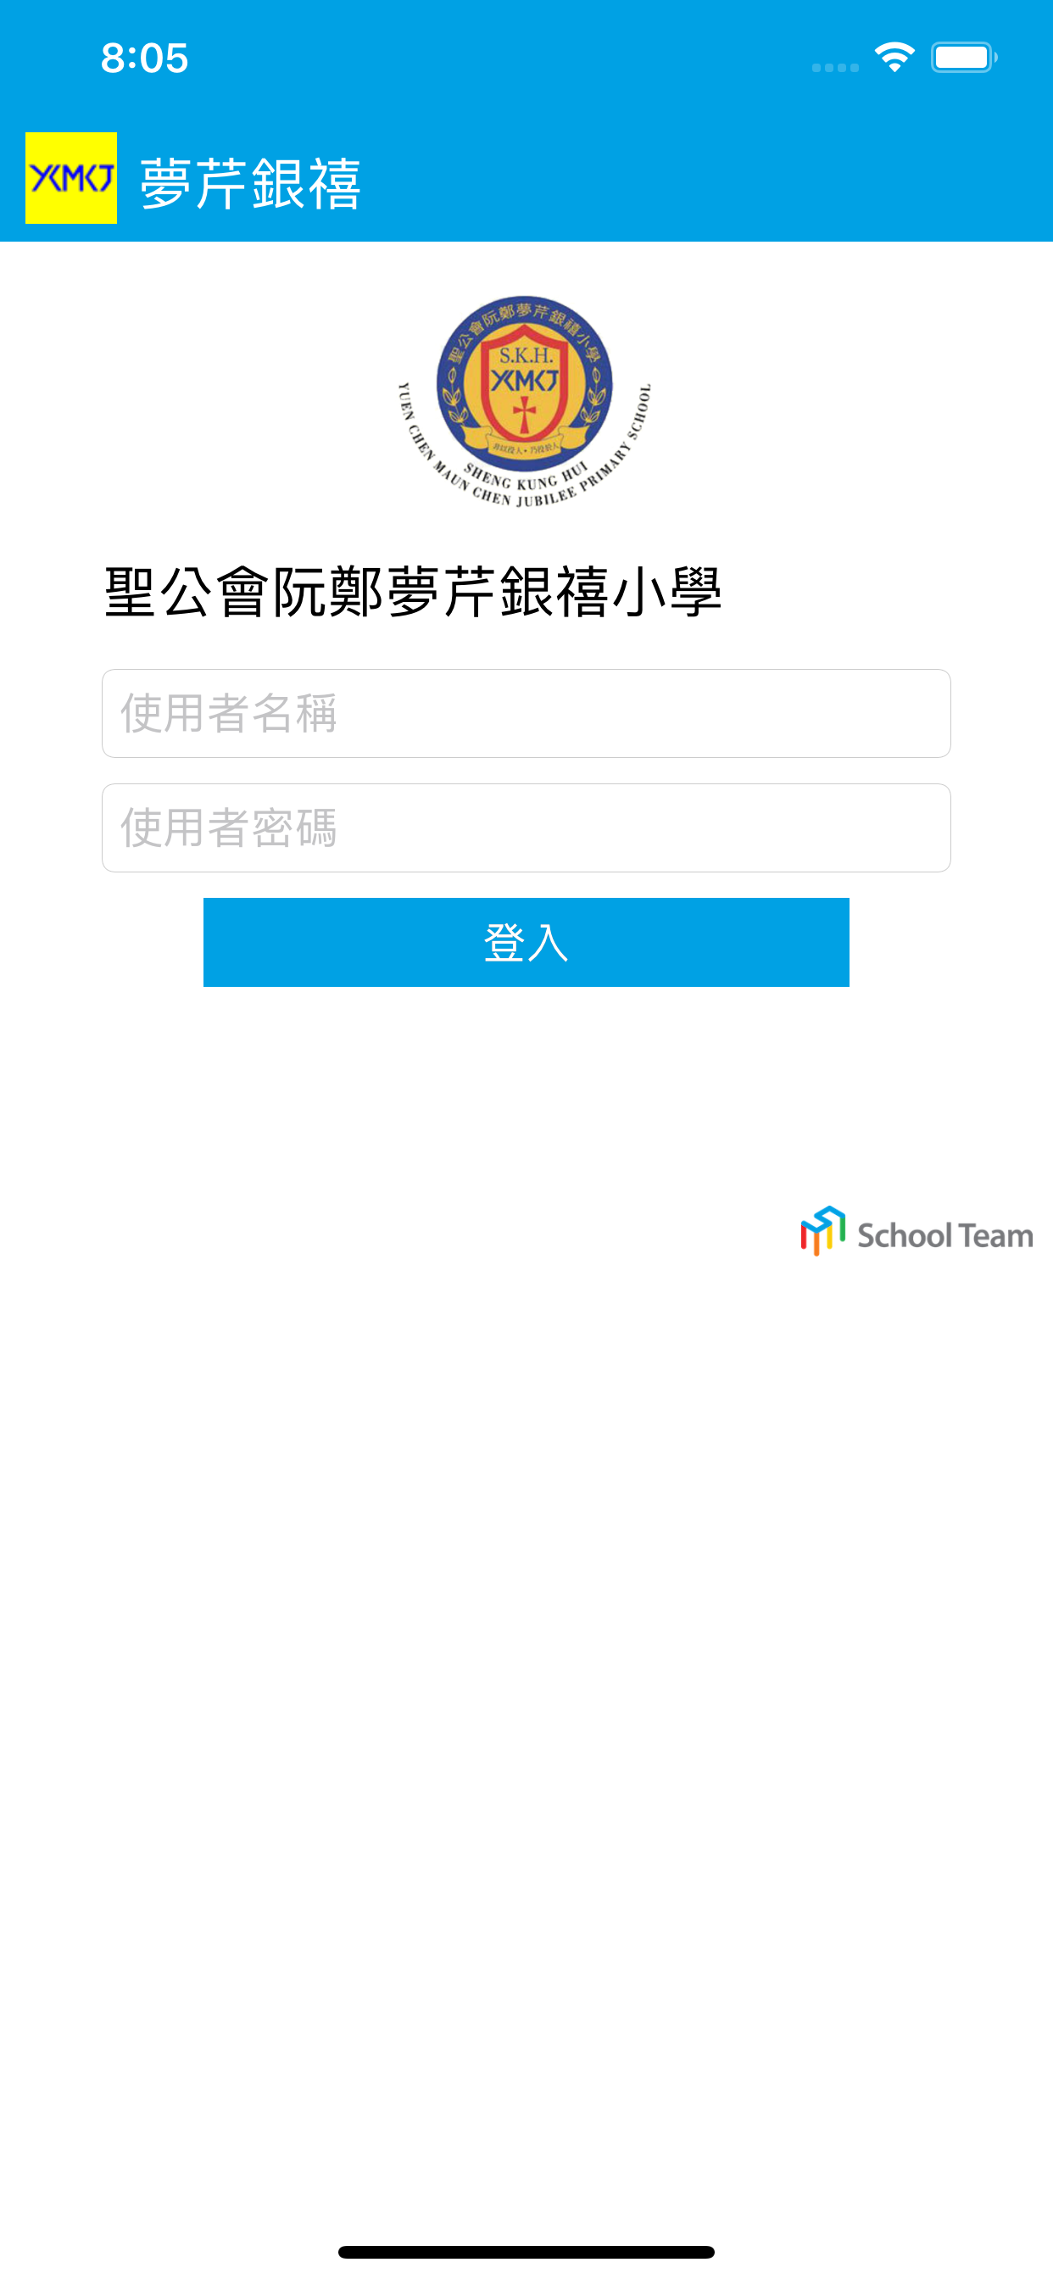The width and height of the screenshot is (1053, 2279).
Task: Tap the cellular signal dots indicator
Action: (835, 67)
